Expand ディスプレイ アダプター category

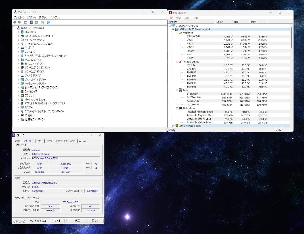point(18,80)
